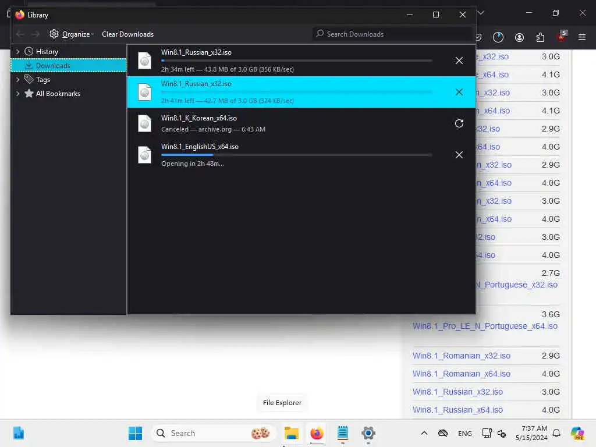Click the taskbar clock showing 7:37 AM
596x447 pixels.
[x=531, y=433]
